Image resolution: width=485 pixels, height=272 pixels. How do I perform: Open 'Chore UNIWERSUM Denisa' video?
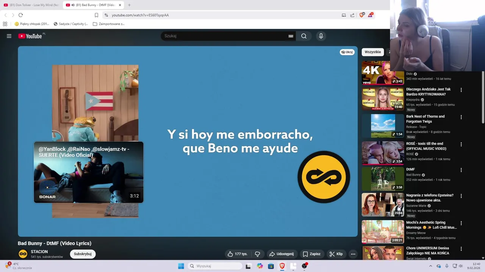point(428,250)
